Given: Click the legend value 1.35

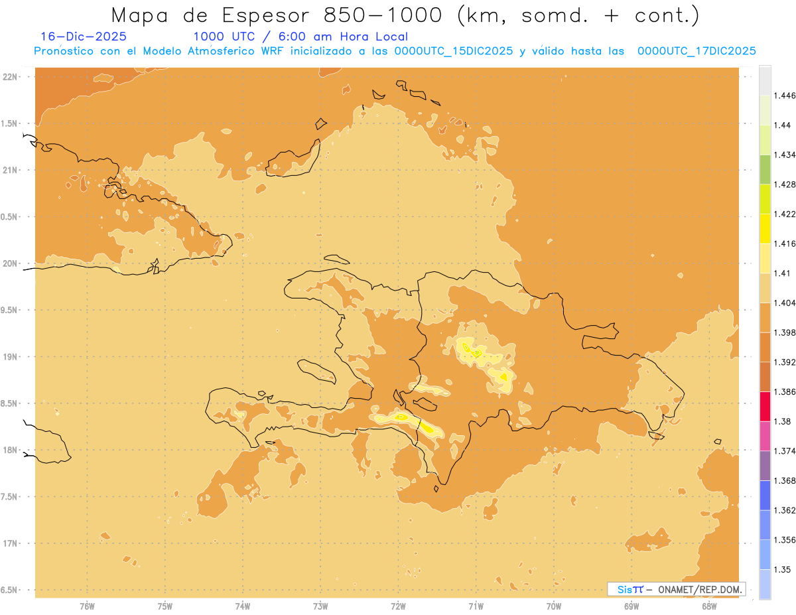Looking at the screenshot, I should click(783, 569).
